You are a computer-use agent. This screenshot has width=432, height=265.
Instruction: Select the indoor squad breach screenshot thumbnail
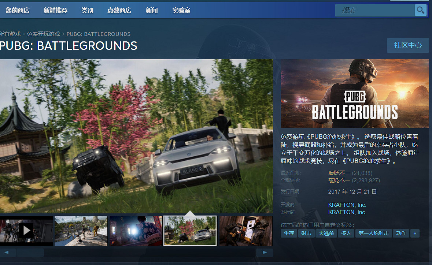tap(245, 231)
